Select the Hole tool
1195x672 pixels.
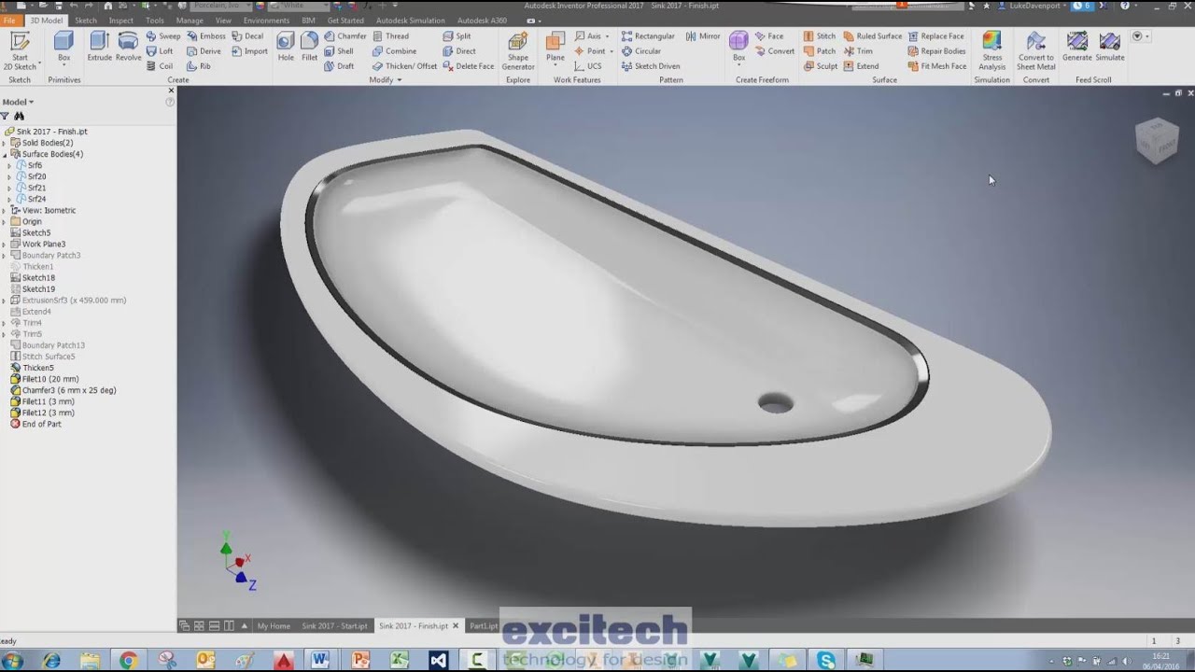(286, 47)
